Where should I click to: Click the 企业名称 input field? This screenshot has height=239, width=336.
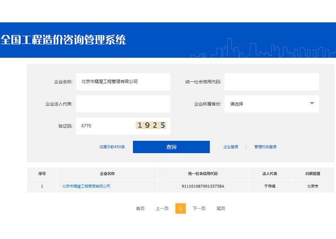tap(123, 81)
